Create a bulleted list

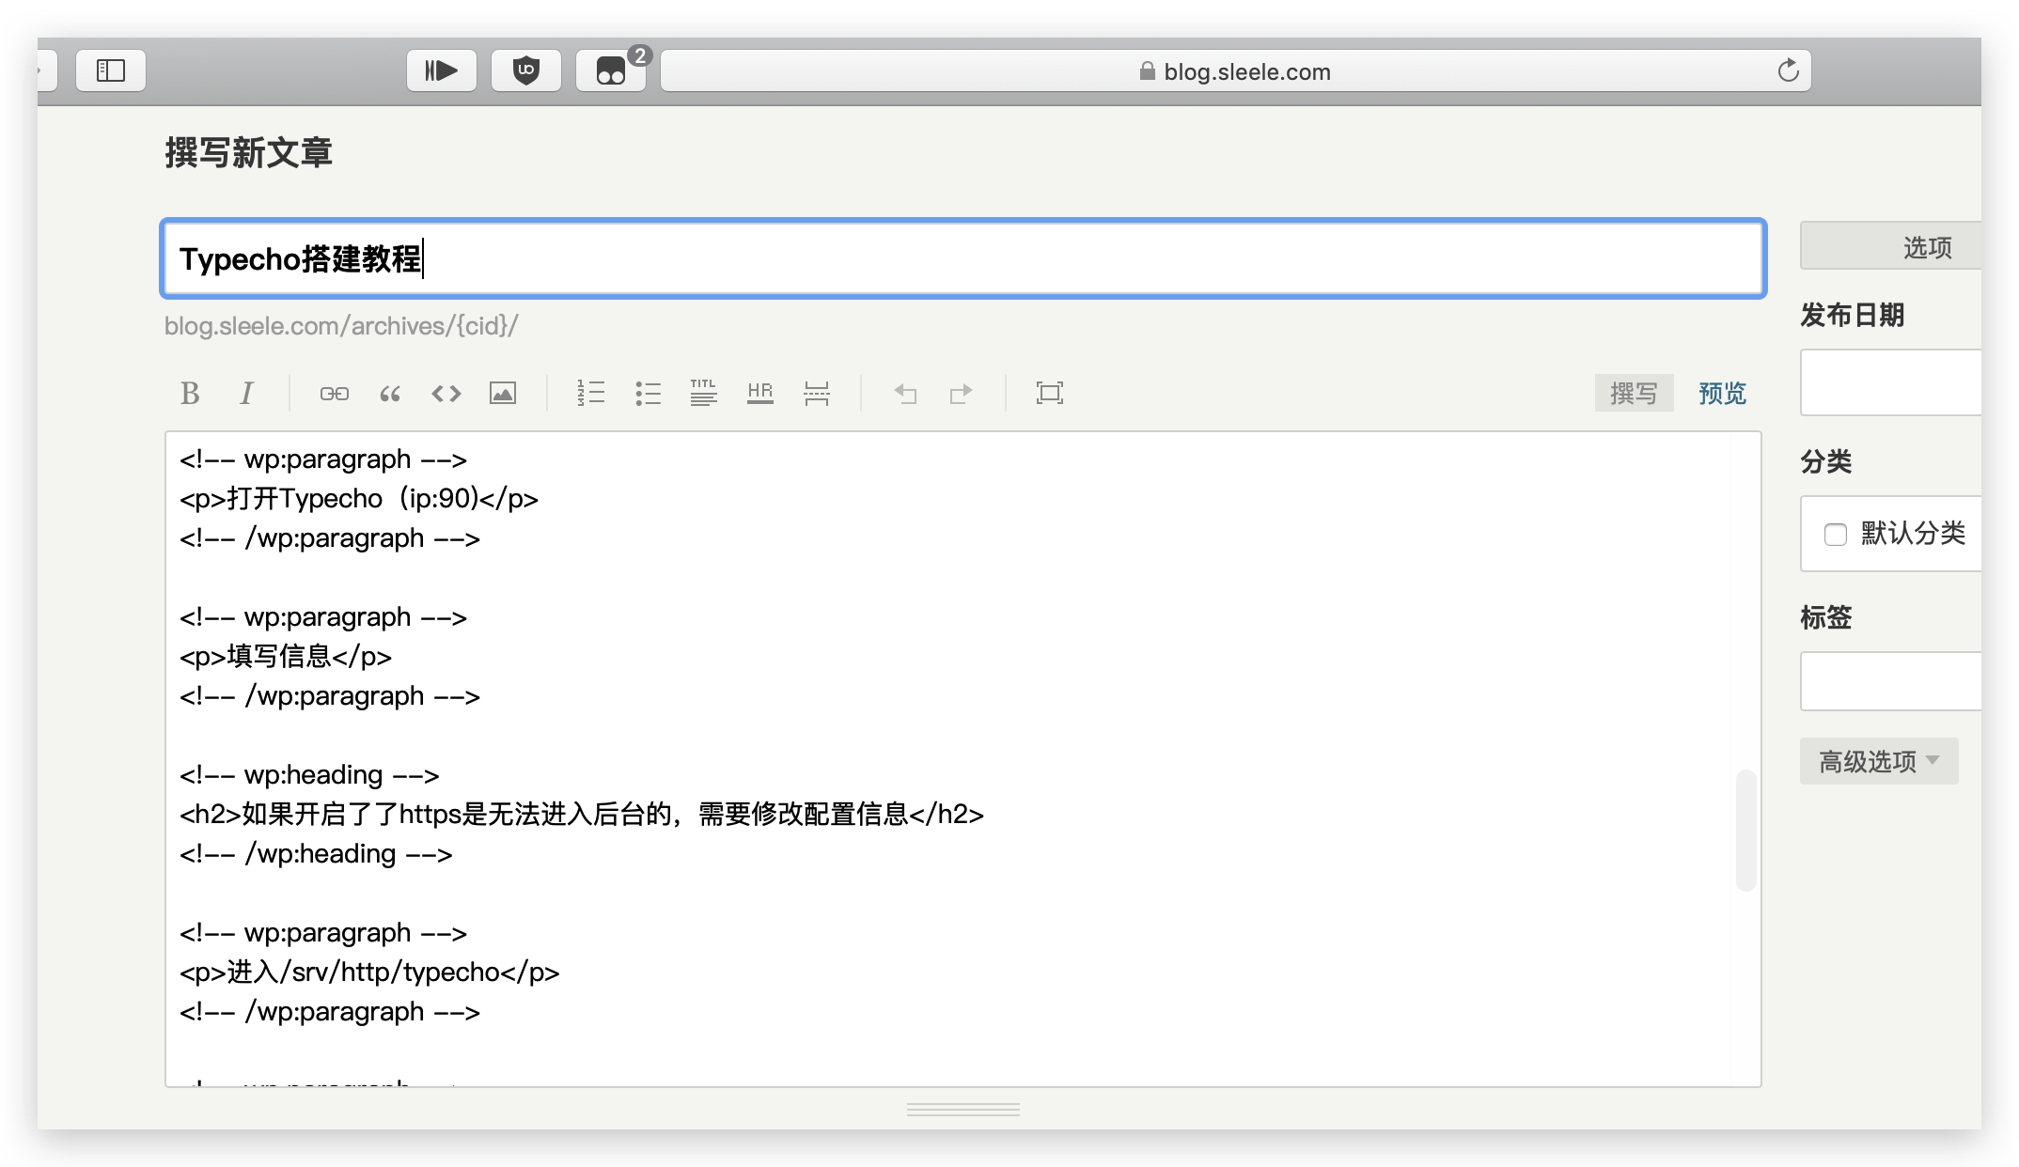648,393
